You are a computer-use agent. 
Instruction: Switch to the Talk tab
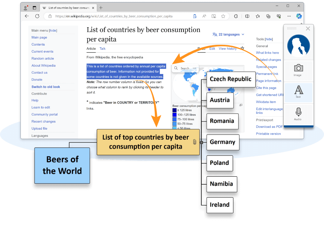point(102,48)
